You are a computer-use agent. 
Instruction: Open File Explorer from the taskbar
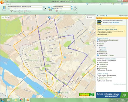click(9, 100)
